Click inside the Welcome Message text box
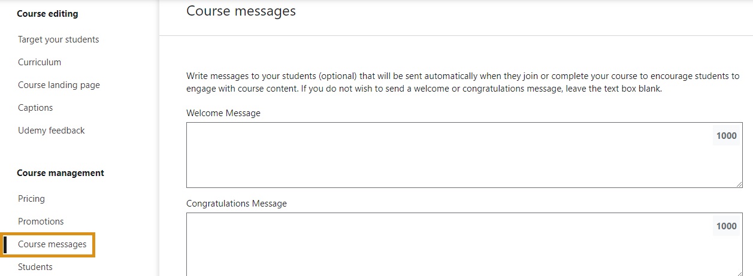The width and height of the screenshot is (753, 276). point(443,156)
